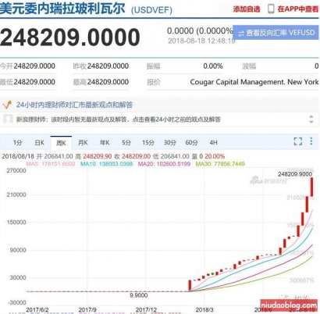Choose the 4H chart interval
Screen dimensions: 320x314
click(x=213, y=143)
